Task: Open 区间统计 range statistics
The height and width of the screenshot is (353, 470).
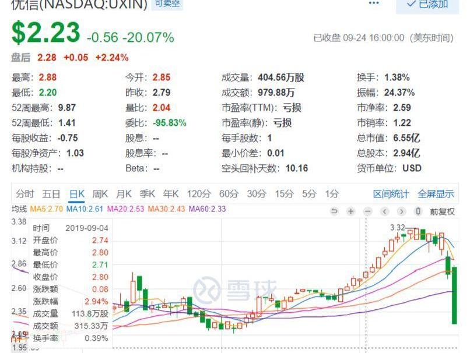Action: click(391, 194)
